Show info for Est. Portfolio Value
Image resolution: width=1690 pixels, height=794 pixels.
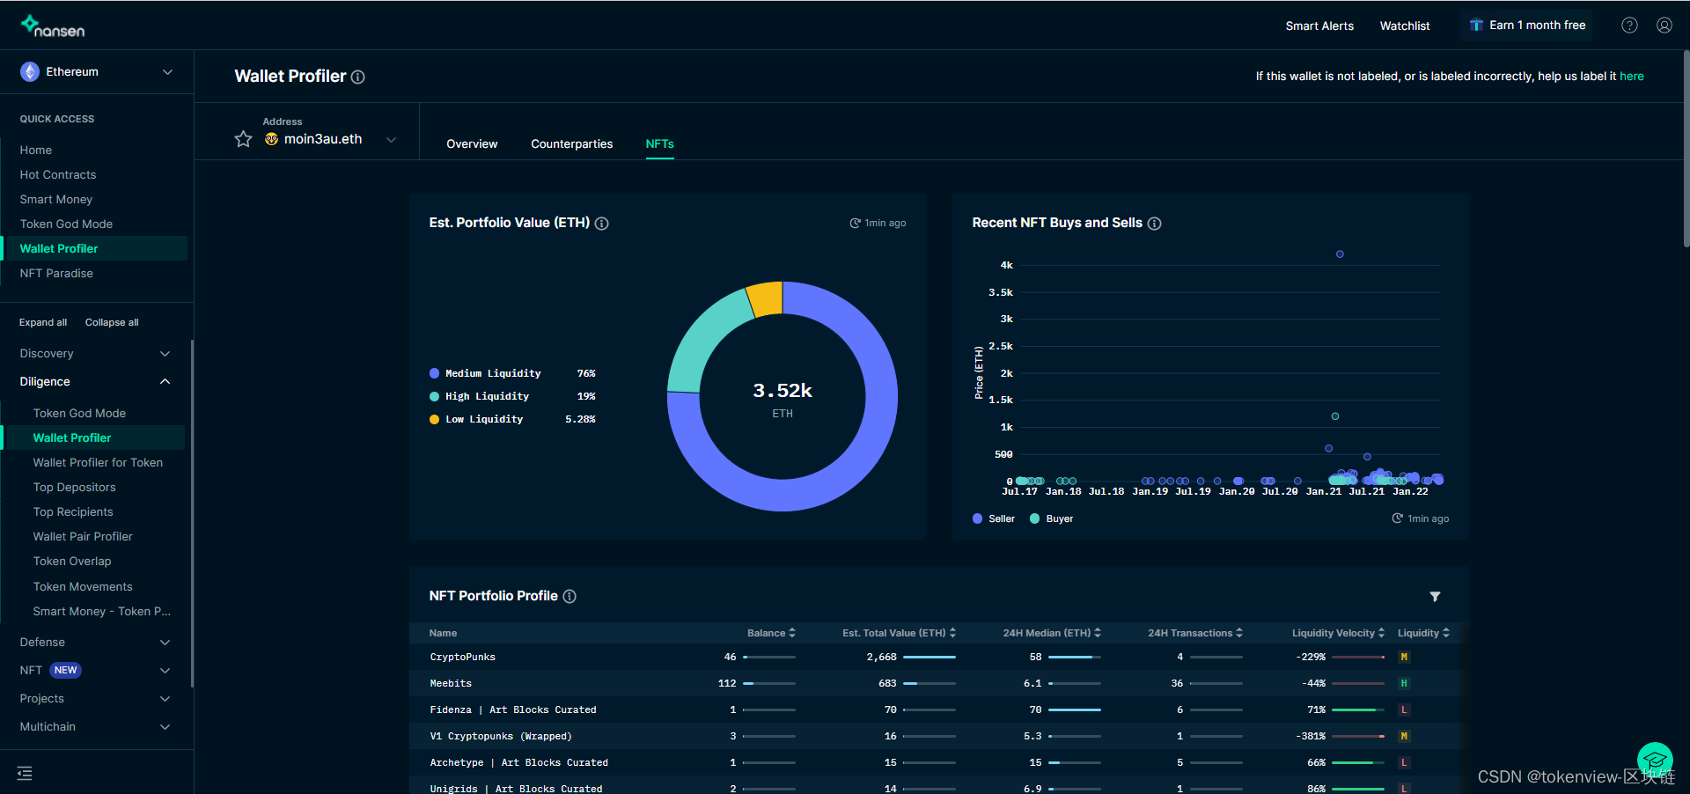tap(602, 224)
